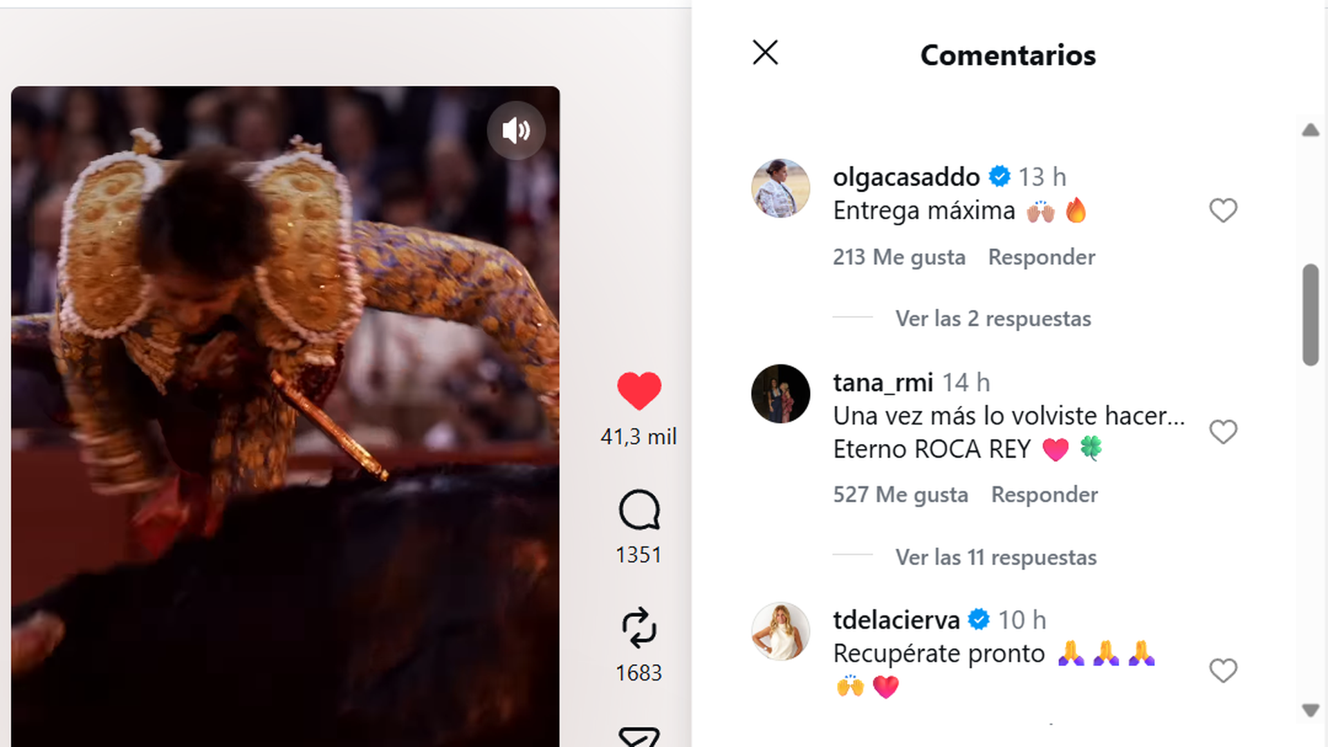The width and height of the screenshot is (1328, 747).
Task: Open the comments via speech bubble icon
Action: (638, 510)
